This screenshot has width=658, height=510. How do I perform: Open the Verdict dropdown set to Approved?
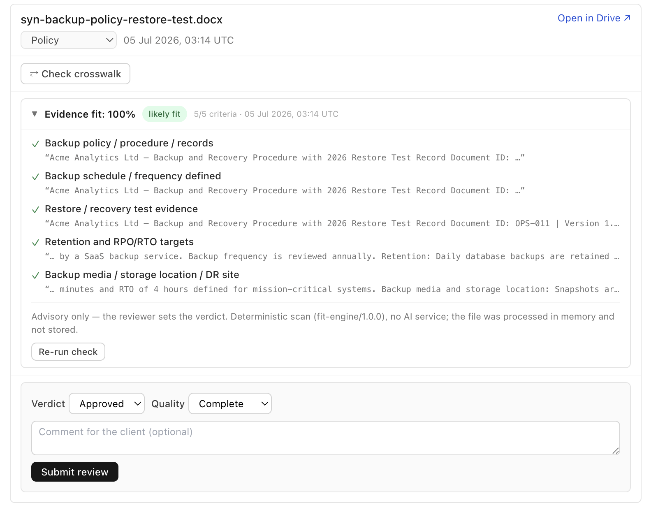point(107,403)
